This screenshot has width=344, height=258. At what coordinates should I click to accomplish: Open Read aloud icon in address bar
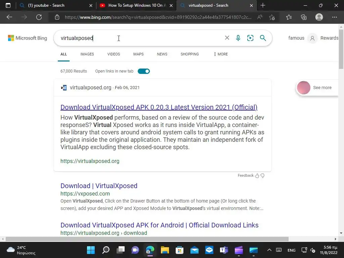260,17
